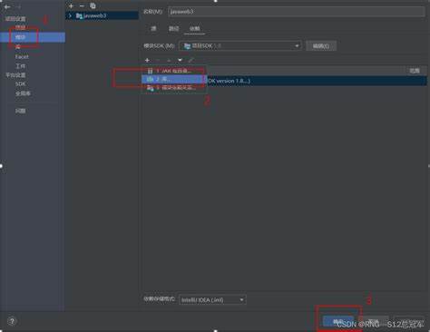430x332 pixels.
Task: Edit the dependency with the pencil icon
Action: click(191, 60)
